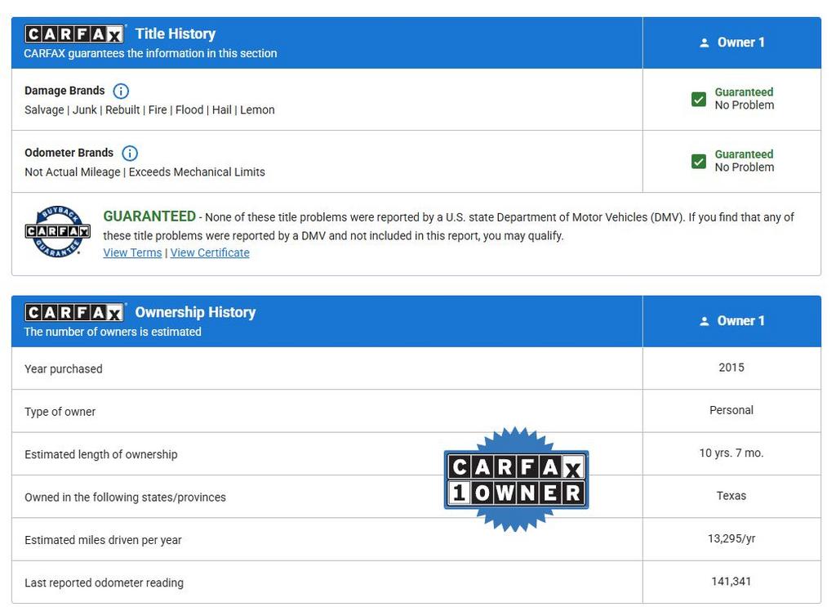This screenshot has width=836, height=607.
Task: Click the info icon beside Damage Brands
Action: click(121, 91)
